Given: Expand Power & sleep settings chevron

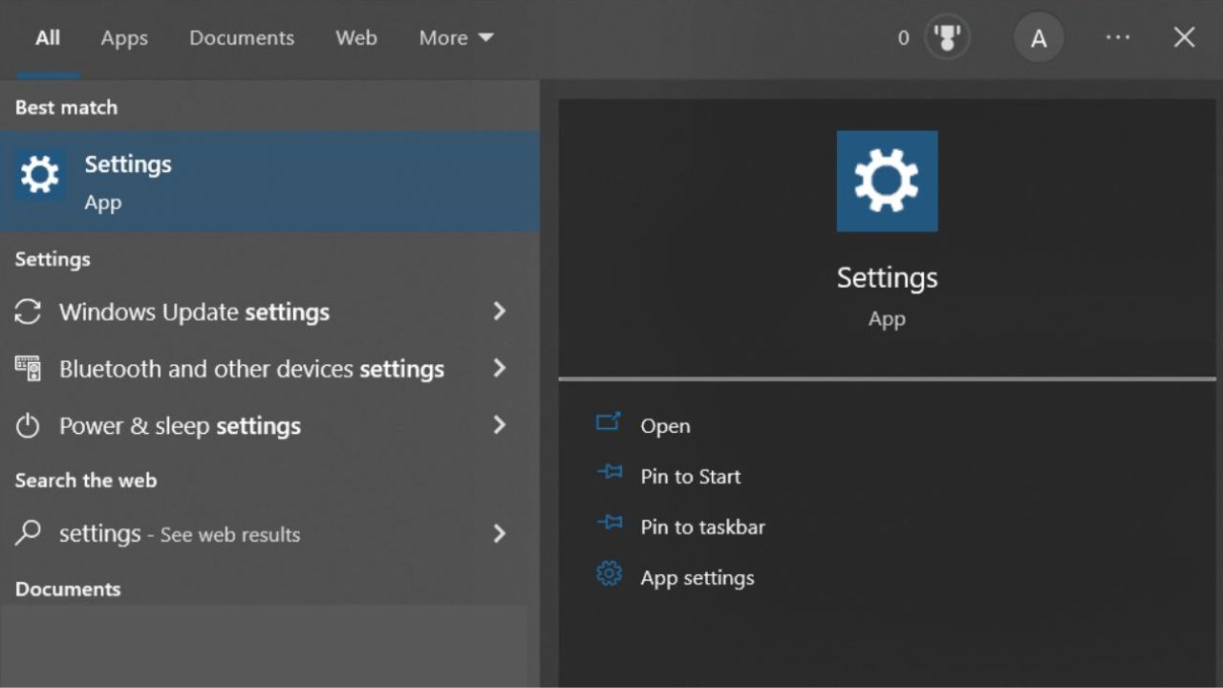Looking at the screenshot, I should pos(499,426).
